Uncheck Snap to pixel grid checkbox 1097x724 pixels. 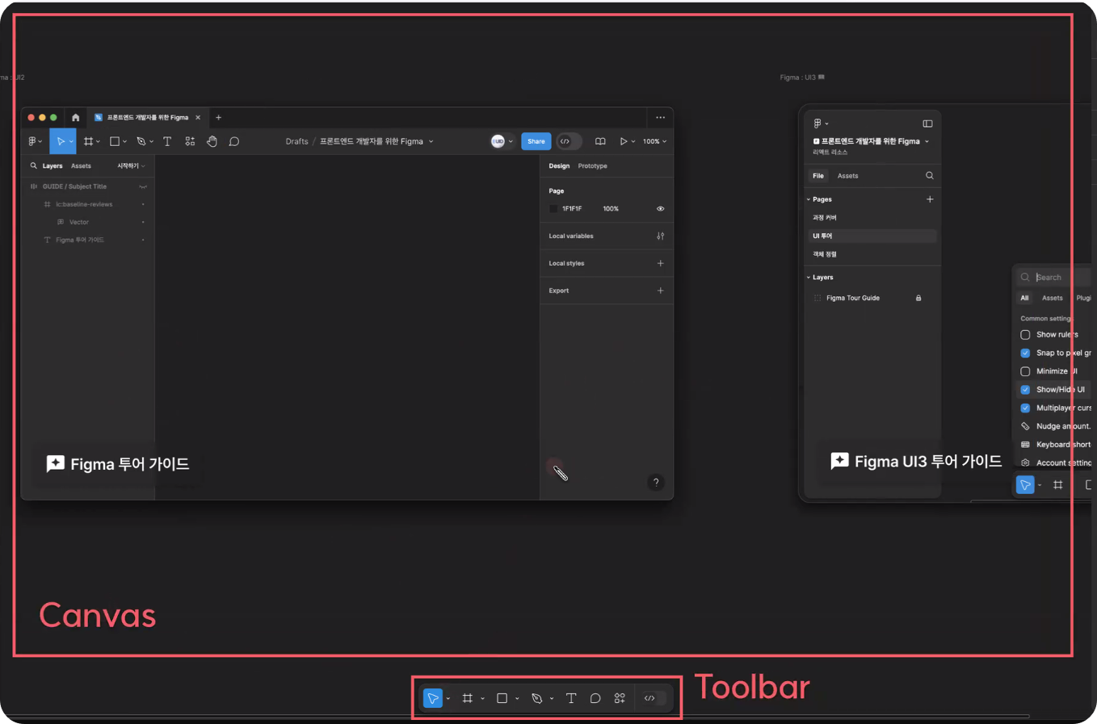(1025, 353)
